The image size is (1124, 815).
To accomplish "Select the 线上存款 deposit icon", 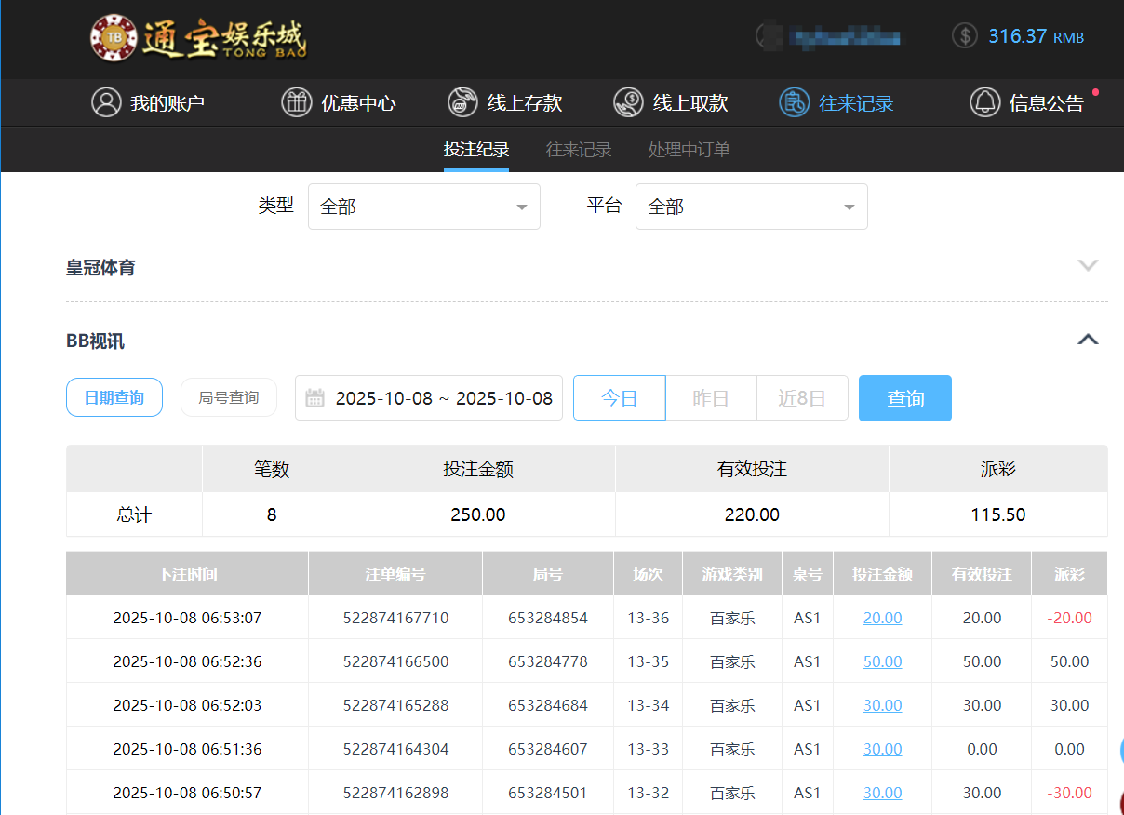I will [x=462, y=102].
